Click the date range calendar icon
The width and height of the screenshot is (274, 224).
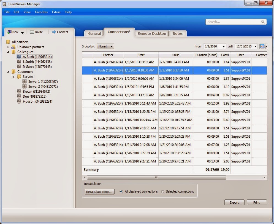pos(262,46)
